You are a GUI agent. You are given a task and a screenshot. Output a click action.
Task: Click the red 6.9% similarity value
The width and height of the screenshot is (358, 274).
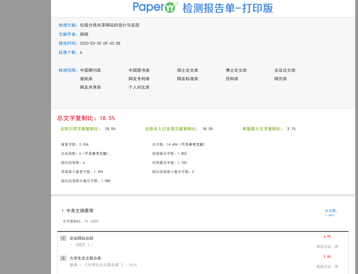click(x=327, y=237)
